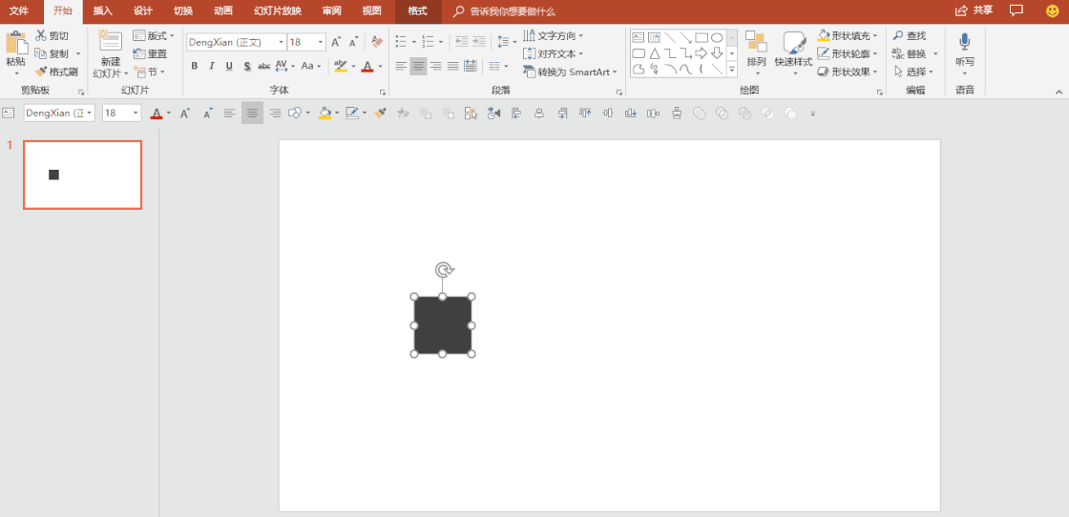Expand the Shape Fill (形状填充) dropdown

tap(875, 35)
